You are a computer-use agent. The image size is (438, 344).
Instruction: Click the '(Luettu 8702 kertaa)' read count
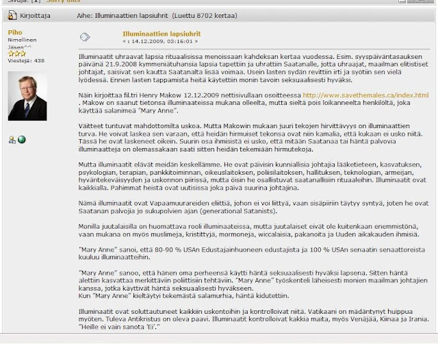click(205, 16)
